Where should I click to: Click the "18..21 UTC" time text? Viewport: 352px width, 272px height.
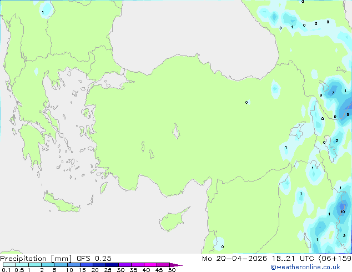(x=293, y=259)
